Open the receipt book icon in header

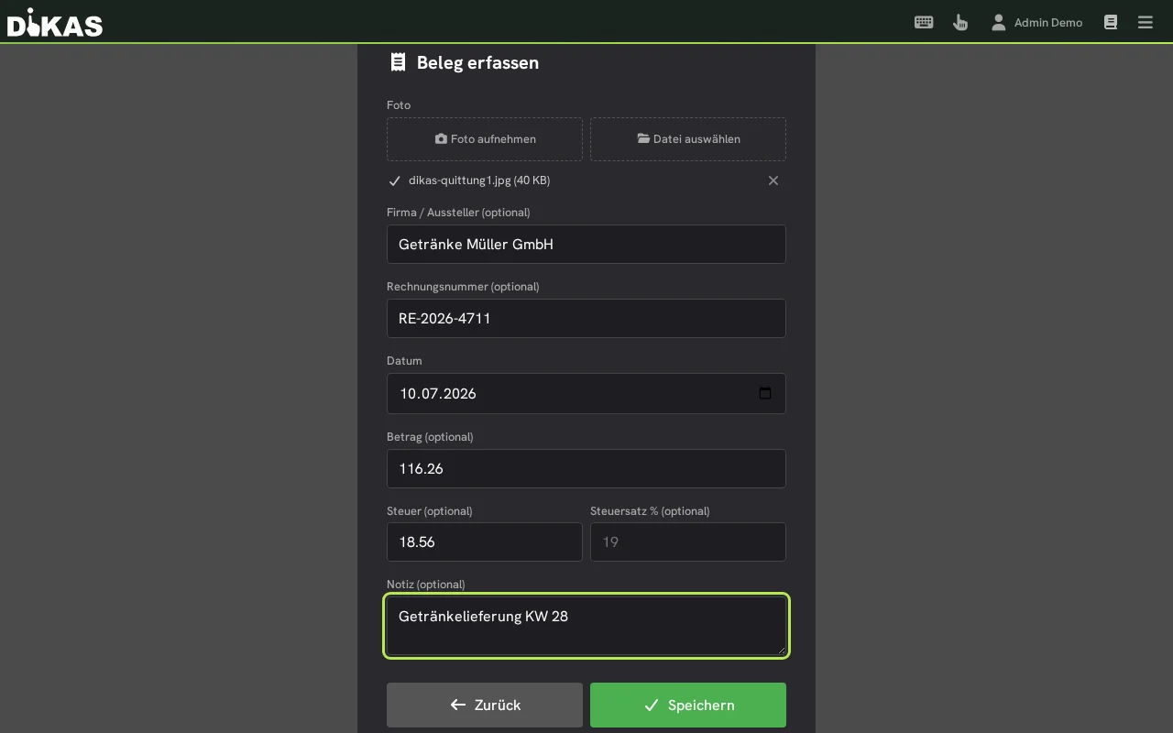pos(1111,22)
